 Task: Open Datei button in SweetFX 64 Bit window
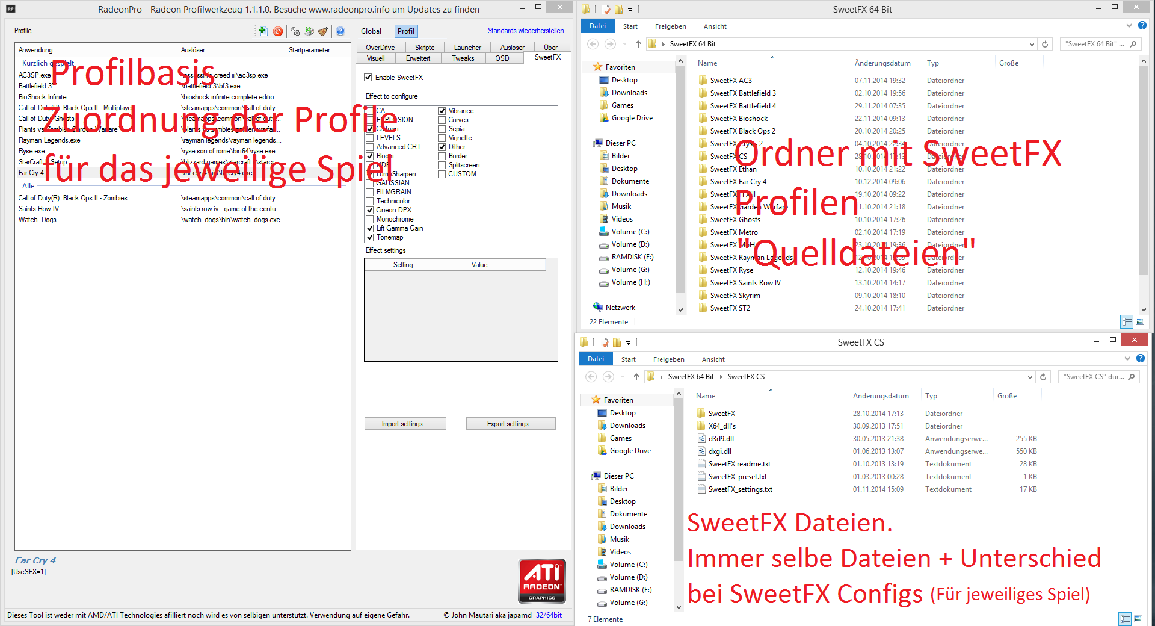[x=597, y=26]
